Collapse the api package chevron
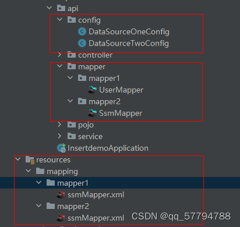The width and height of the screenshot is (240, 227). click(x=50, y=8)
